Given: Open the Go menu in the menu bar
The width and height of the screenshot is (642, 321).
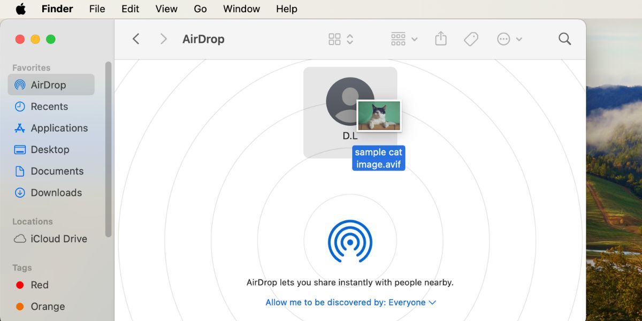Looking at the screenshot, I should point(200,9).
